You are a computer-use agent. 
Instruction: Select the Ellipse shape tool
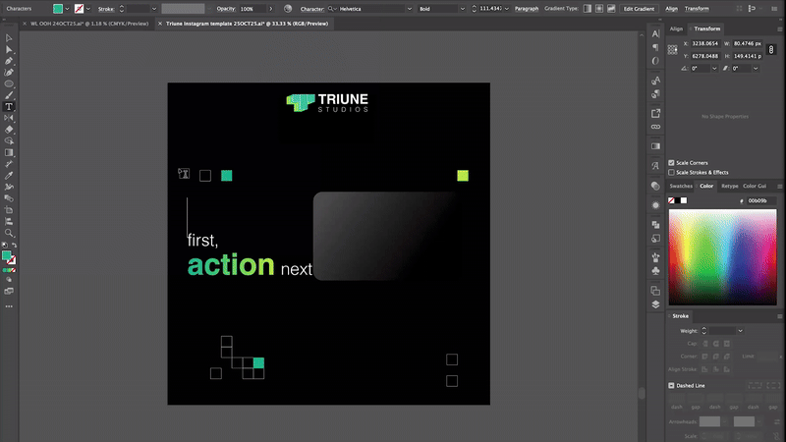(x=9, y=84)
